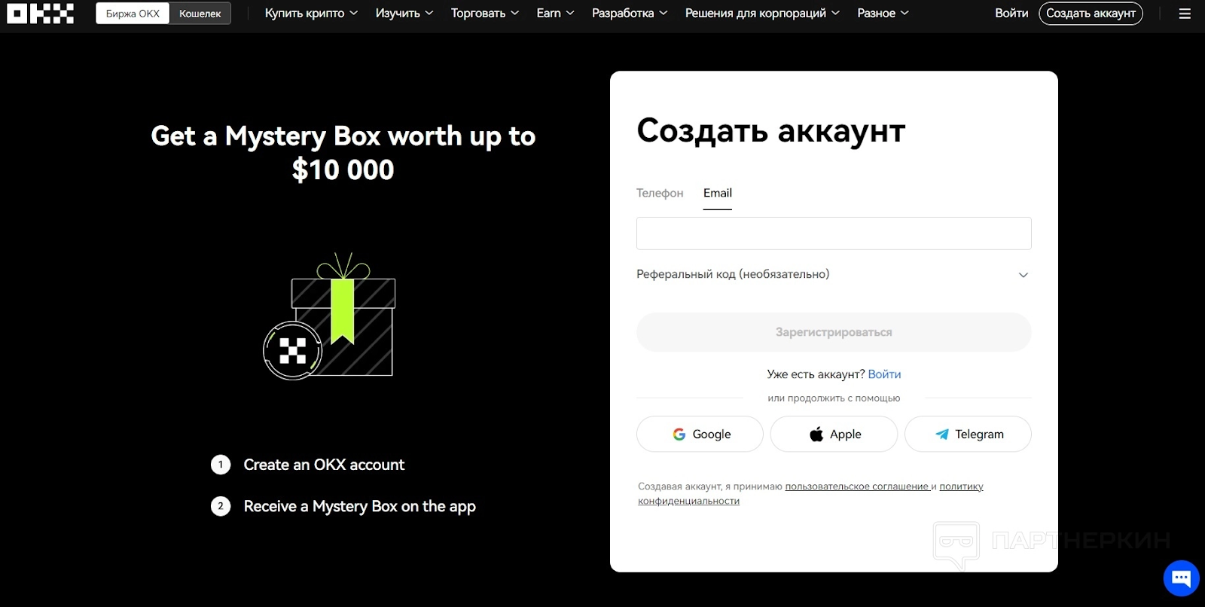The image size is (1205, 607).
Task: Continue with Apple
Action: (834, 434)
